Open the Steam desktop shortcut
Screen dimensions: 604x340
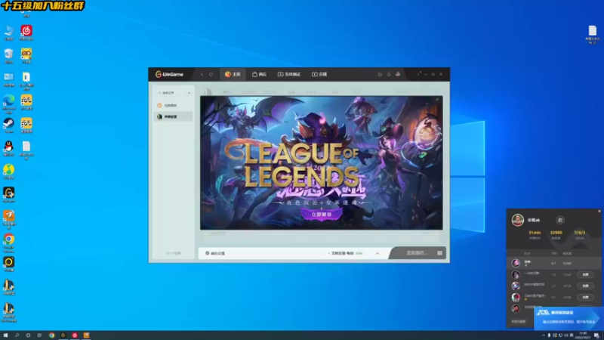click(x=8, y=125)
